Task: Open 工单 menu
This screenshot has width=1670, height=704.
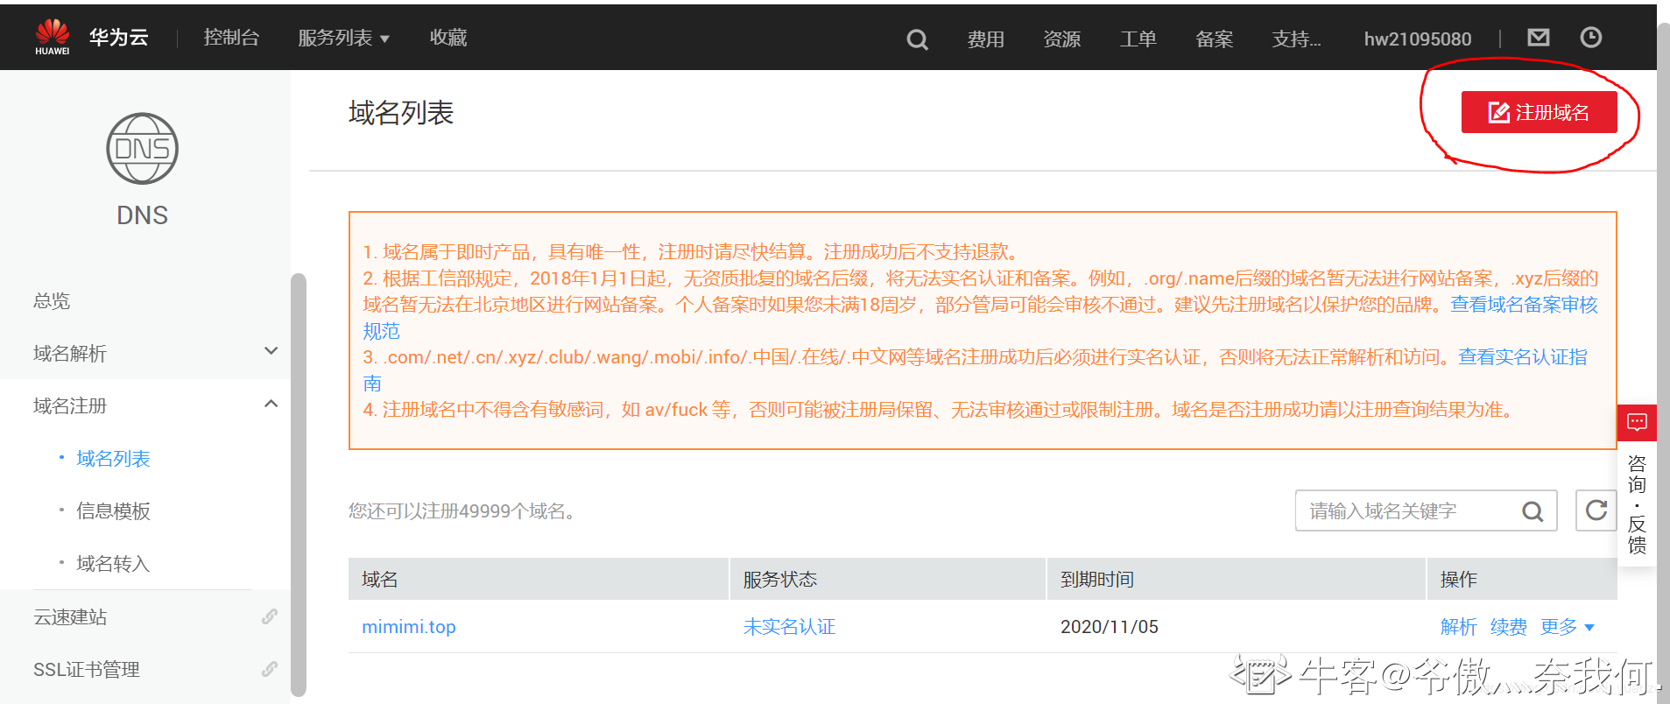Action: [1138, 39]
